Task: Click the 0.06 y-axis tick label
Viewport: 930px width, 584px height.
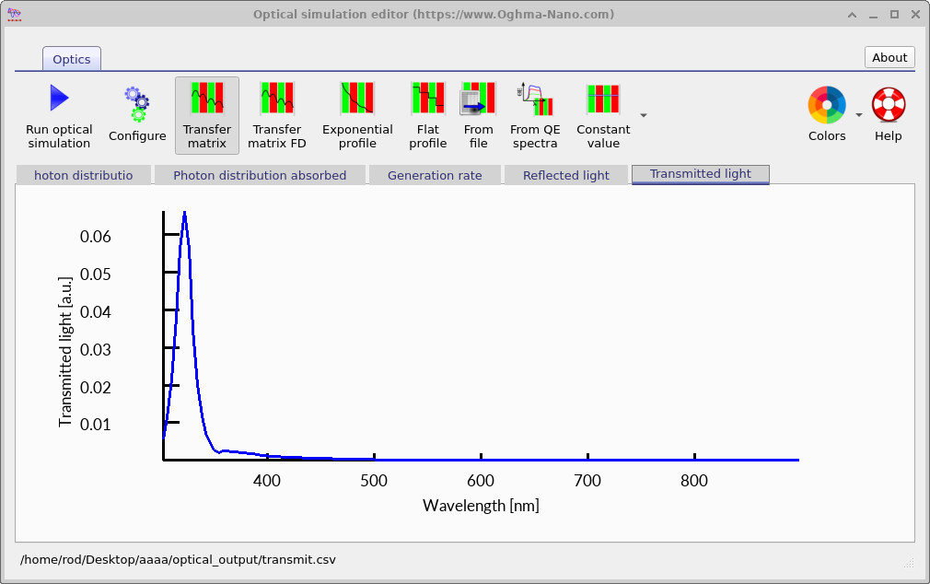Action: [x=96, y=236]
